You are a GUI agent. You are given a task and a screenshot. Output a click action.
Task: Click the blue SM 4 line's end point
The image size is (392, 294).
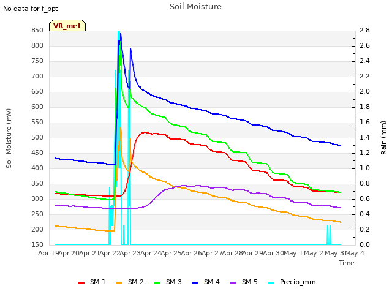point(341,145)
